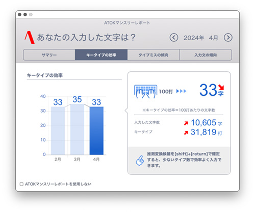Click the red up arrow next to 31,819

click(x=186, y=132)
